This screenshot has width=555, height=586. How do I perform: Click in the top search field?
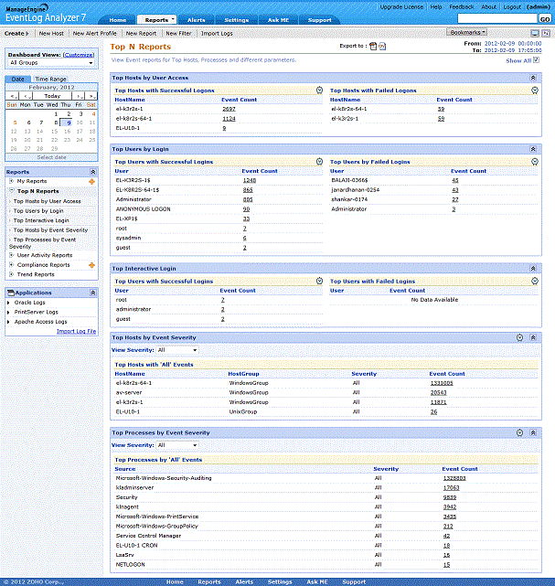click(x=496, y=18)
